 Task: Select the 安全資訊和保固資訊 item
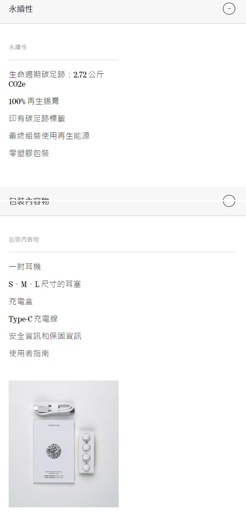[x=45, y=336]
